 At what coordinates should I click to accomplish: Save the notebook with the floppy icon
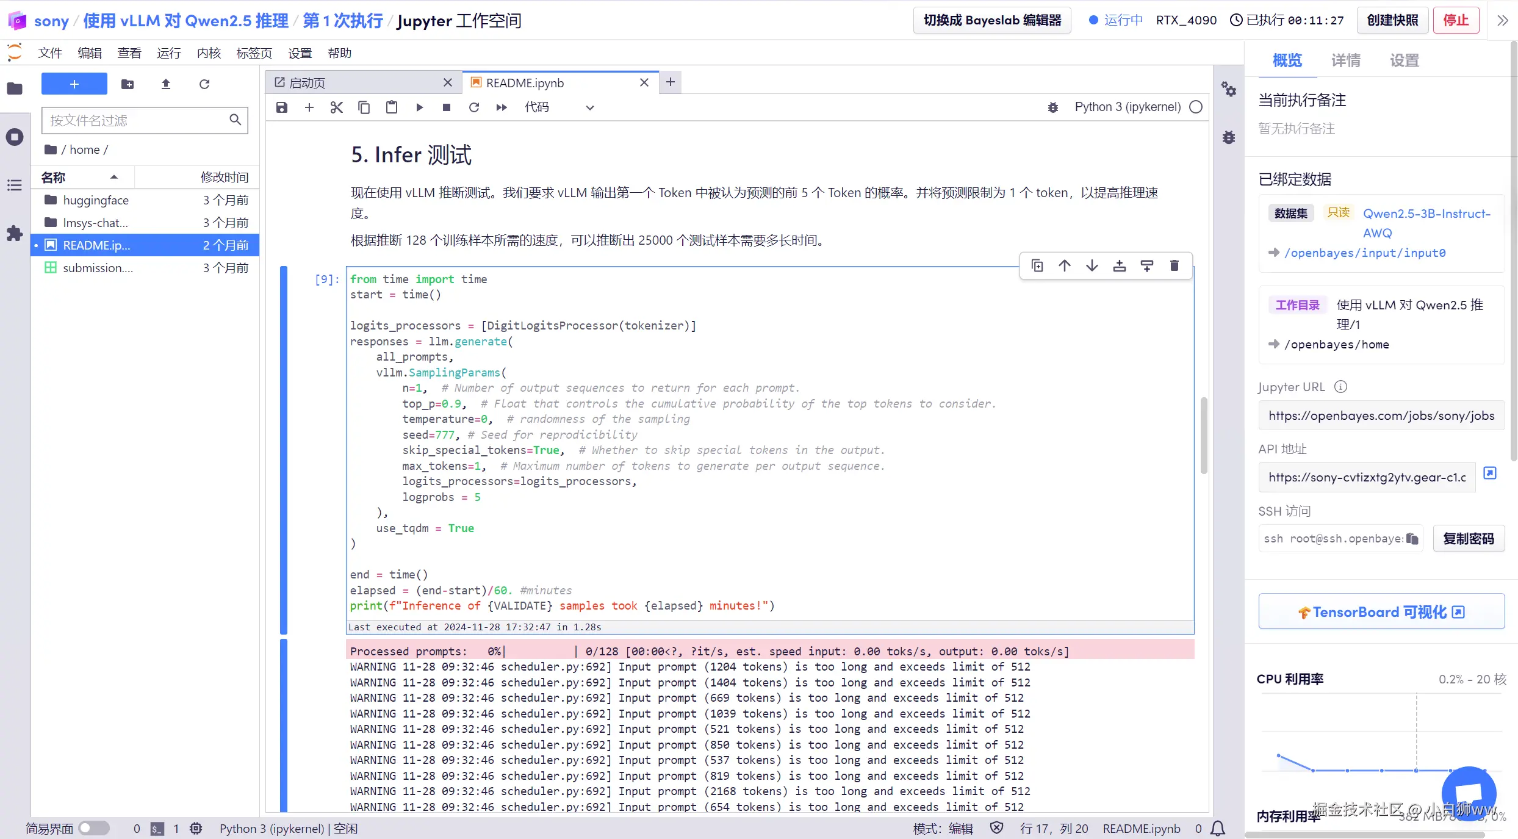point(281,107)
